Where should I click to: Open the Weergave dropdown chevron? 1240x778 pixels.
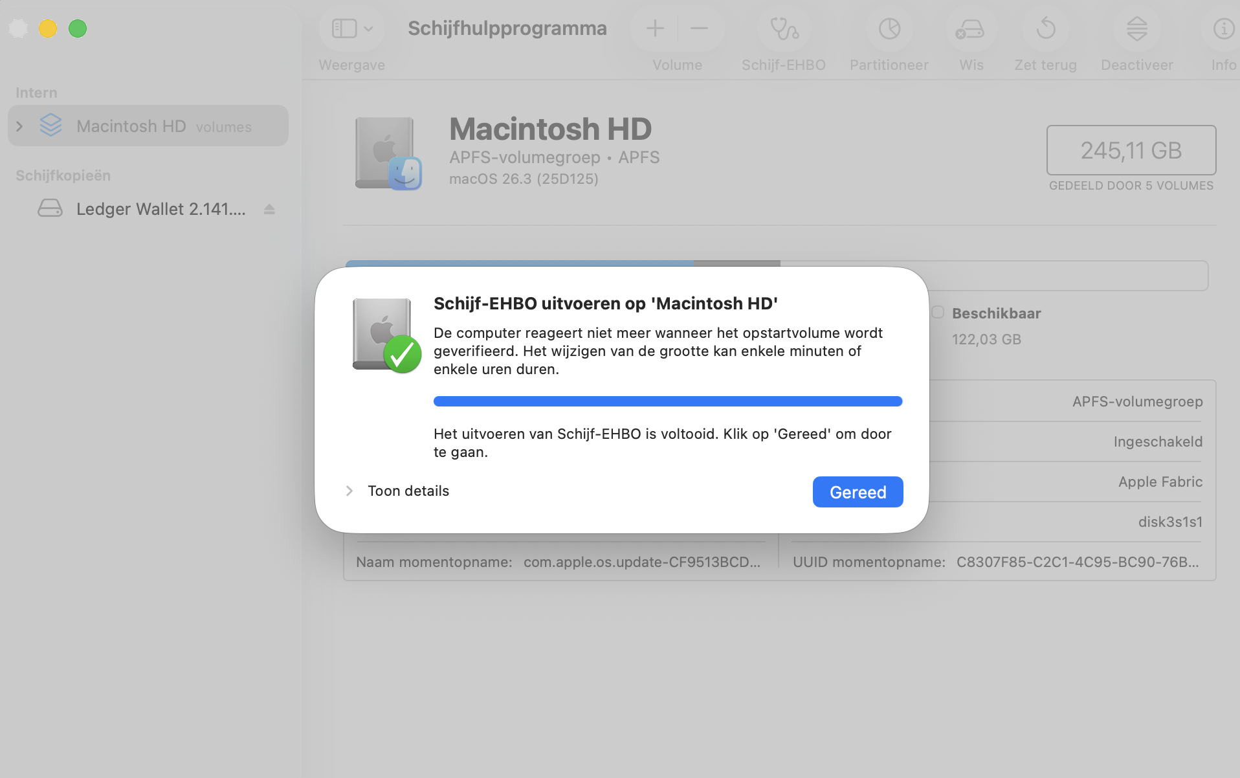tap(369, 28)
